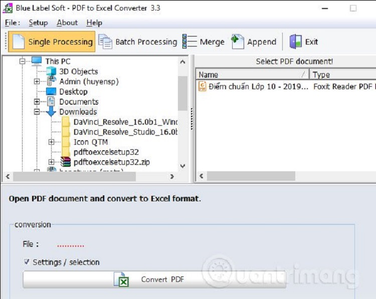Select Single Processing mode
The width and height of the screenshot is (376, 299).
(x=52, y=42)
